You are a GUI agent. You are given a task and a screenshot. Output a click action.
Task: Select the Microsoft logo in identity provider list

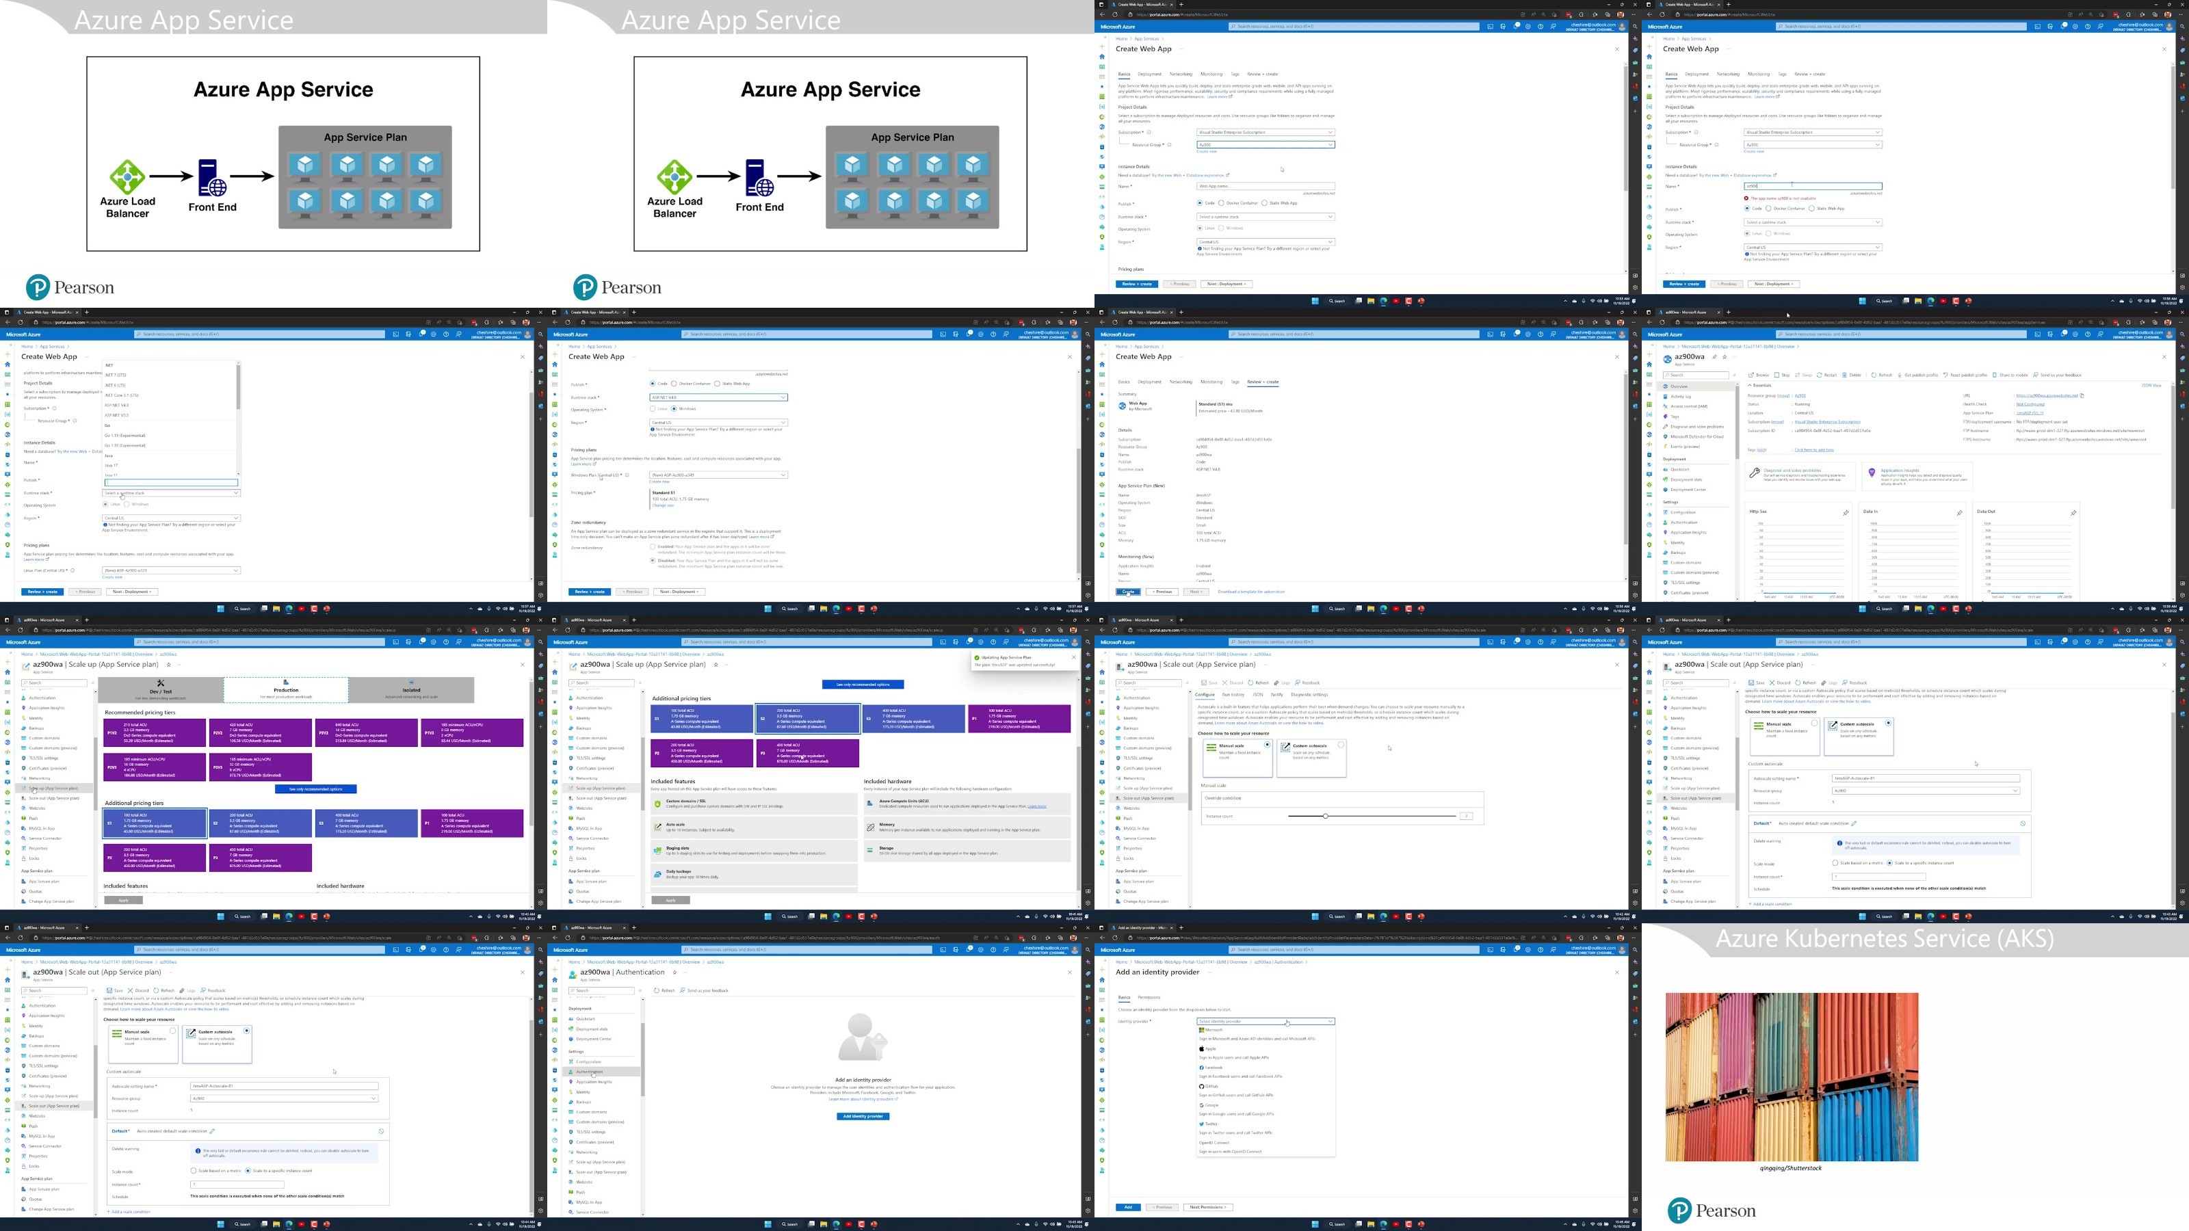1203,1030
